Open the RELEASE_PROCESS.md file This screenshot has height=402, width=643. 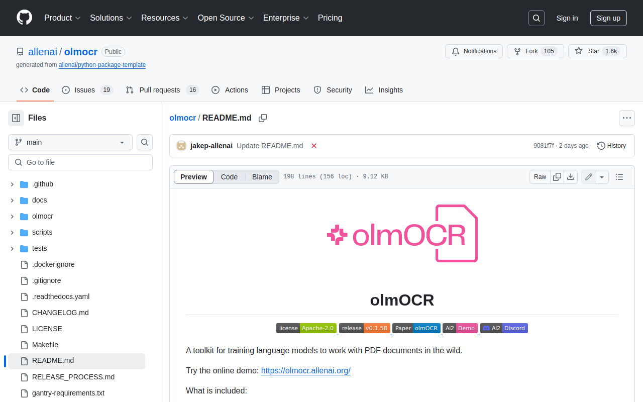73,377
